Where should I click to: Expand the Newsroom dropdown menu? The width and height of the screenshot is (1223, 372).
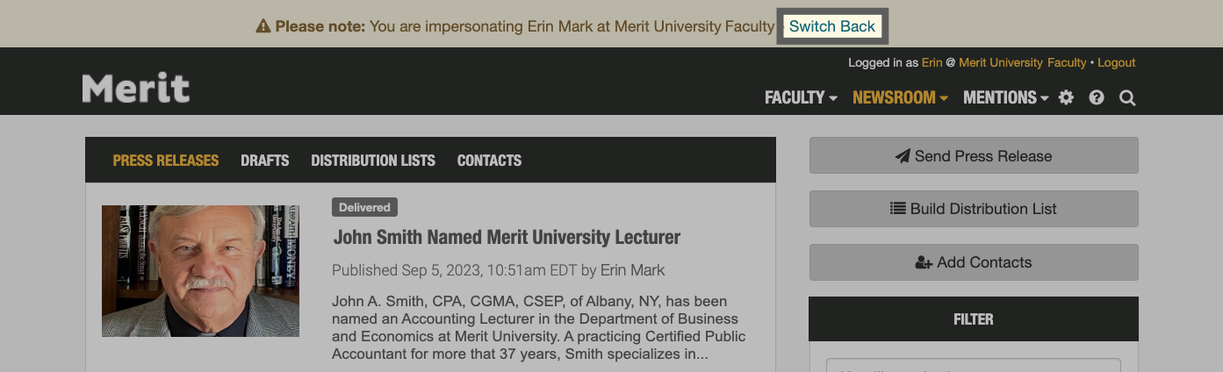point(900,97)
